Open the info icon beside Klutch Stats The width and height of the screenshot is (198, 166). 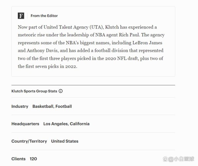(60, 91)
